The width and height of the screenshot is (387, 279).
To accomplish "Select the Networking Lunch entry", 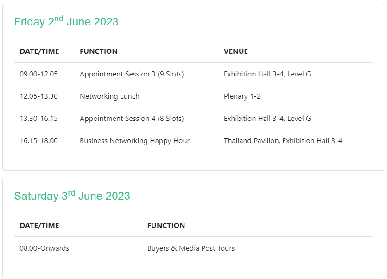I will pos(109,96).
